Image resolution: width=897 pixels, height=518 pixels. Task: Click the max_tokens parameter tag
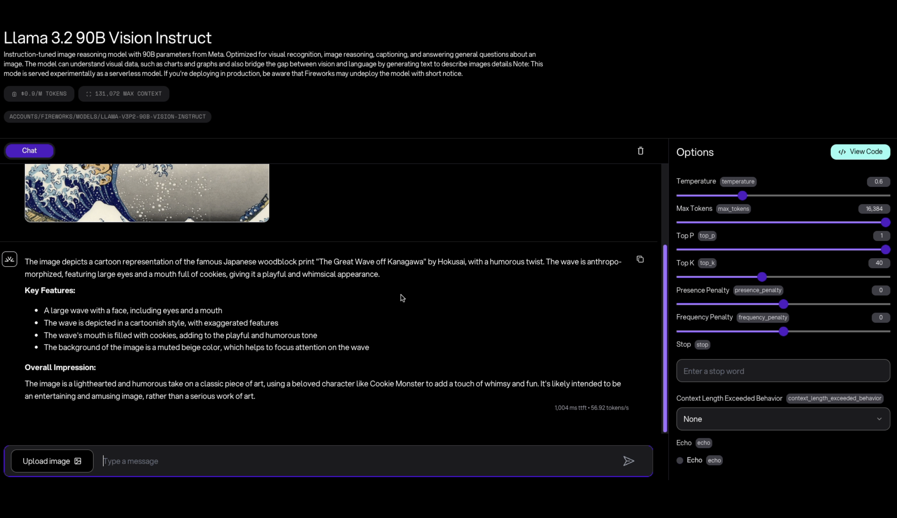tap(733, 209)
